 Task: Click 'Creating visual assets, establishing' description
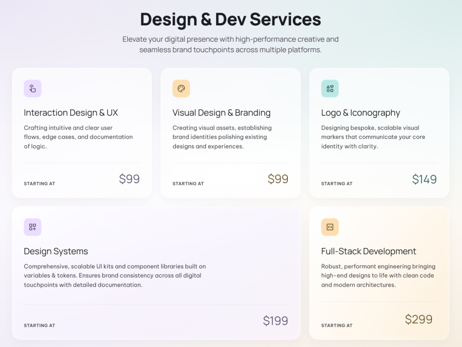222,137
